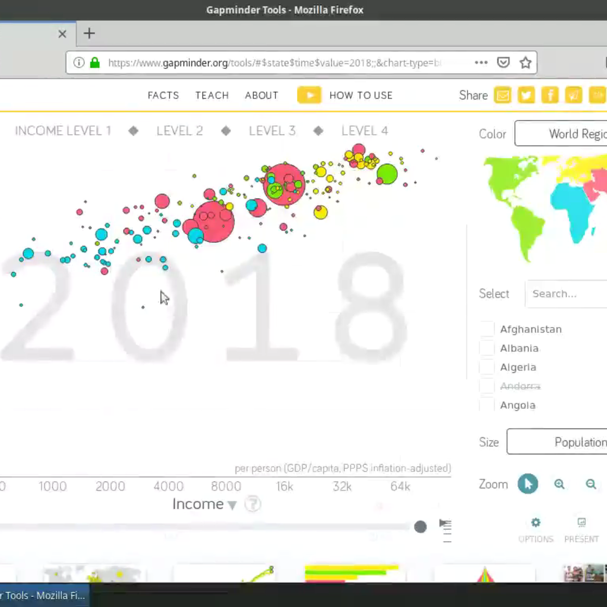Viewport: 607px width, 607px height.
Task: Zoom out using the magnifier minus icon
Action: (x=591, y=484)
